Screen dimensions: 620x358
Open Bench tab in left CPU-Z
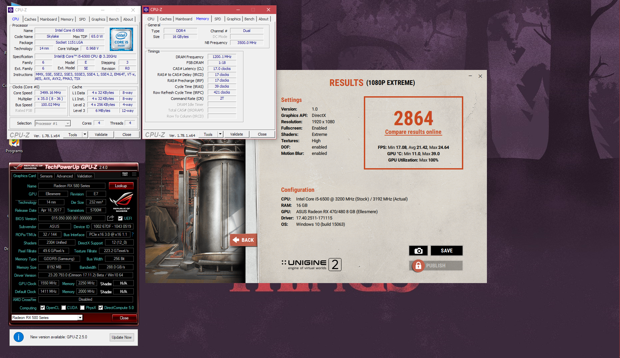pos(114,19)
